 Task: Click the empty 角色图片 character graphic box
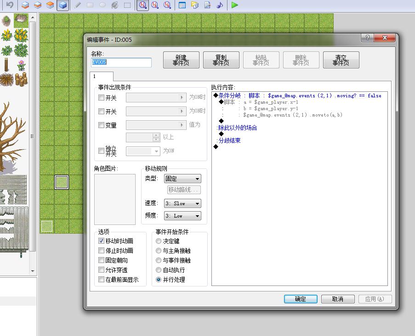(x=115, y=199)
